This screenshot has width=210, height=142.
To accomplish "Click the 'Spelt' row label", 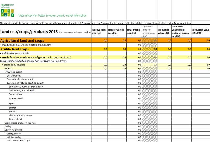I will point(12,104).
